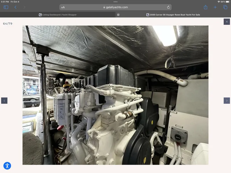Show all open tabs overview
The width and height of the screenshot is (231, 173).
[226, 7]
